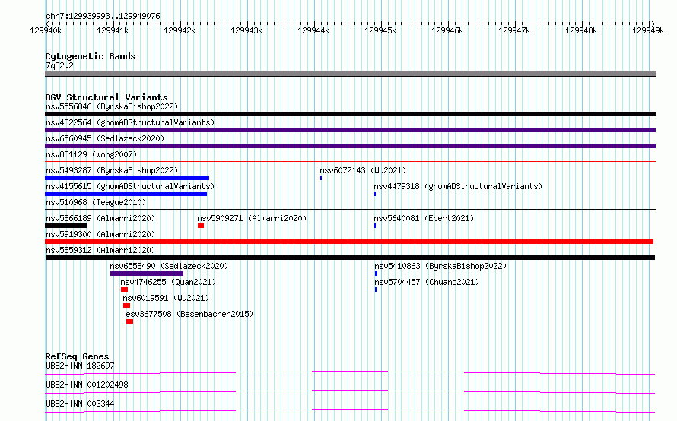The height and width of the screenshot is (421, 677).
Task: Click the 129947k ruler tick label
Action: 514,30
